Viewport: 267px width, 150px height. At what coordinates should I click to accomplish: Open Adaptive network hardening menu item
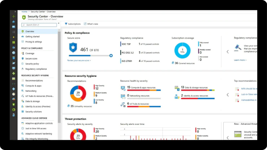39,134
